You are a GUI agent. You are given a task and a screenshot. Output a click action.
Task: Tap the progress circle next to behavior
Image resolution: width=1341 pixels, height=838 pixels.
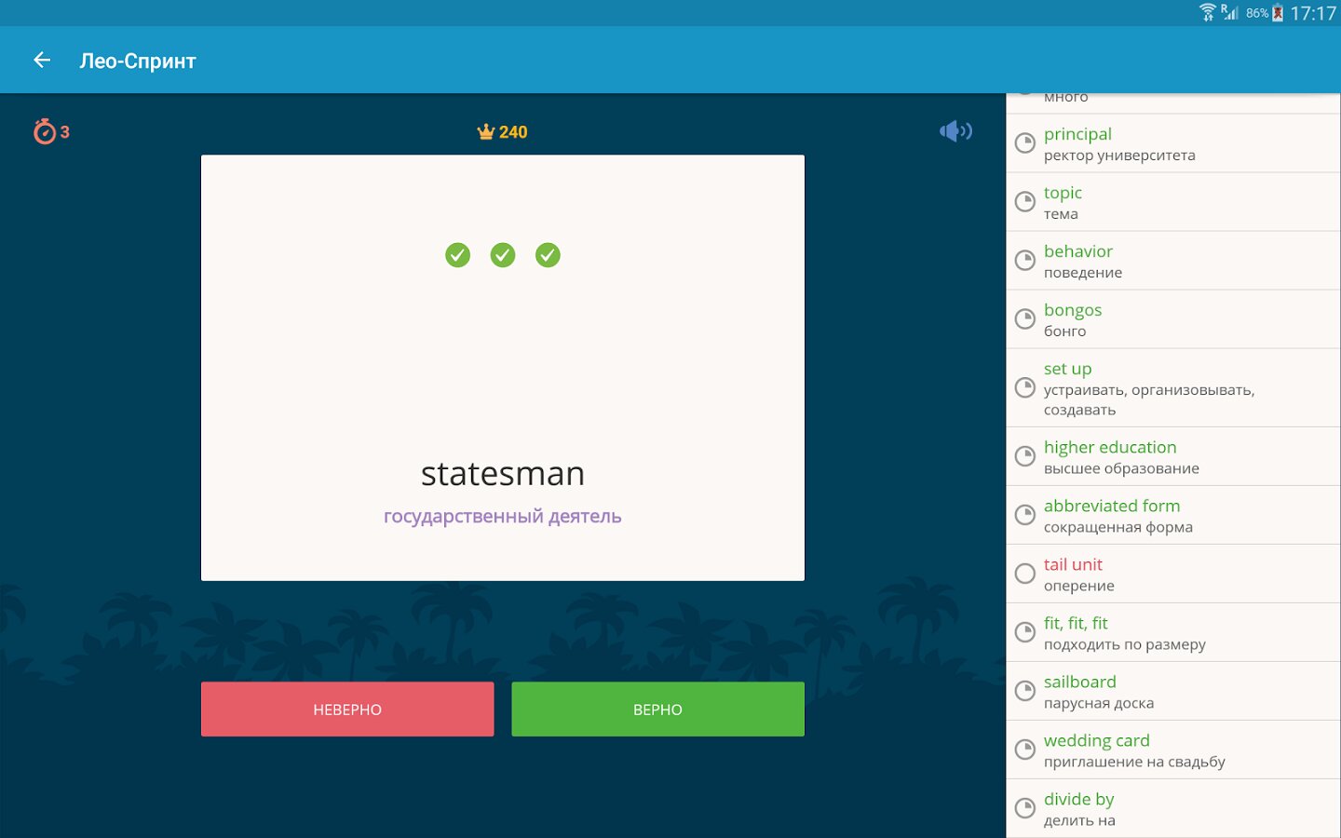[1024, 261]
